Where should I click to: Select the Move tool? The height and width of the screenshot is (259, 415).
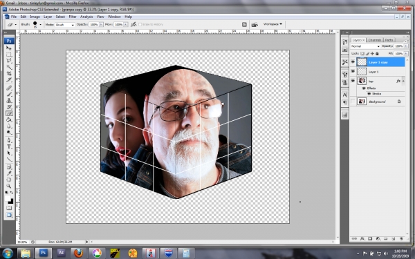click(9, 48)
